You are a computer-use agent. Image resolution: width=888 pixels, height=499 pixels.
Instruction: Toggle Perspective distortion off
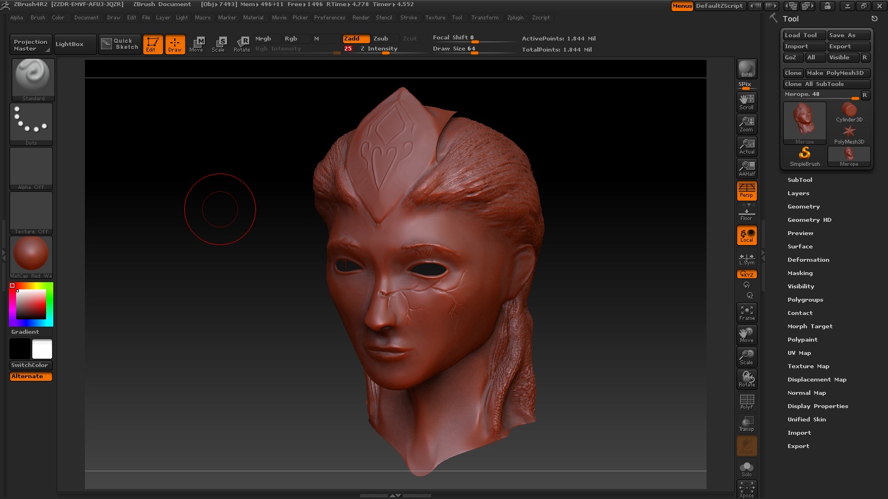[746, 191]
